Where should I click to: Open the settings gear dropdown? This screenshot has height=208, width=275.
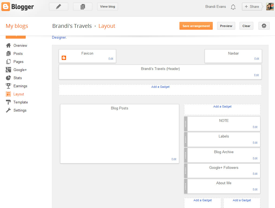(264, 26)
